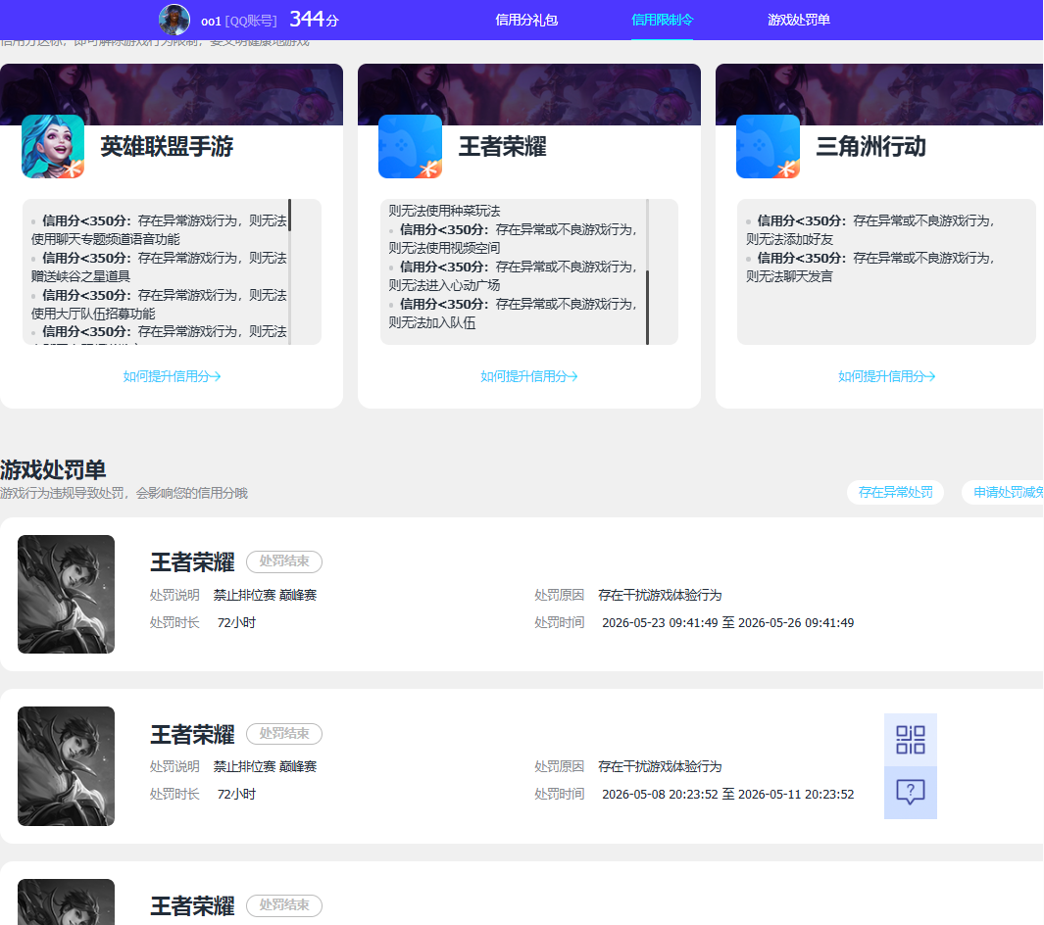Click 则无法聊天发言 restriction text in 三角洲行动
The height and width of the screenshot is (925, 1044).
coord(789,276)
